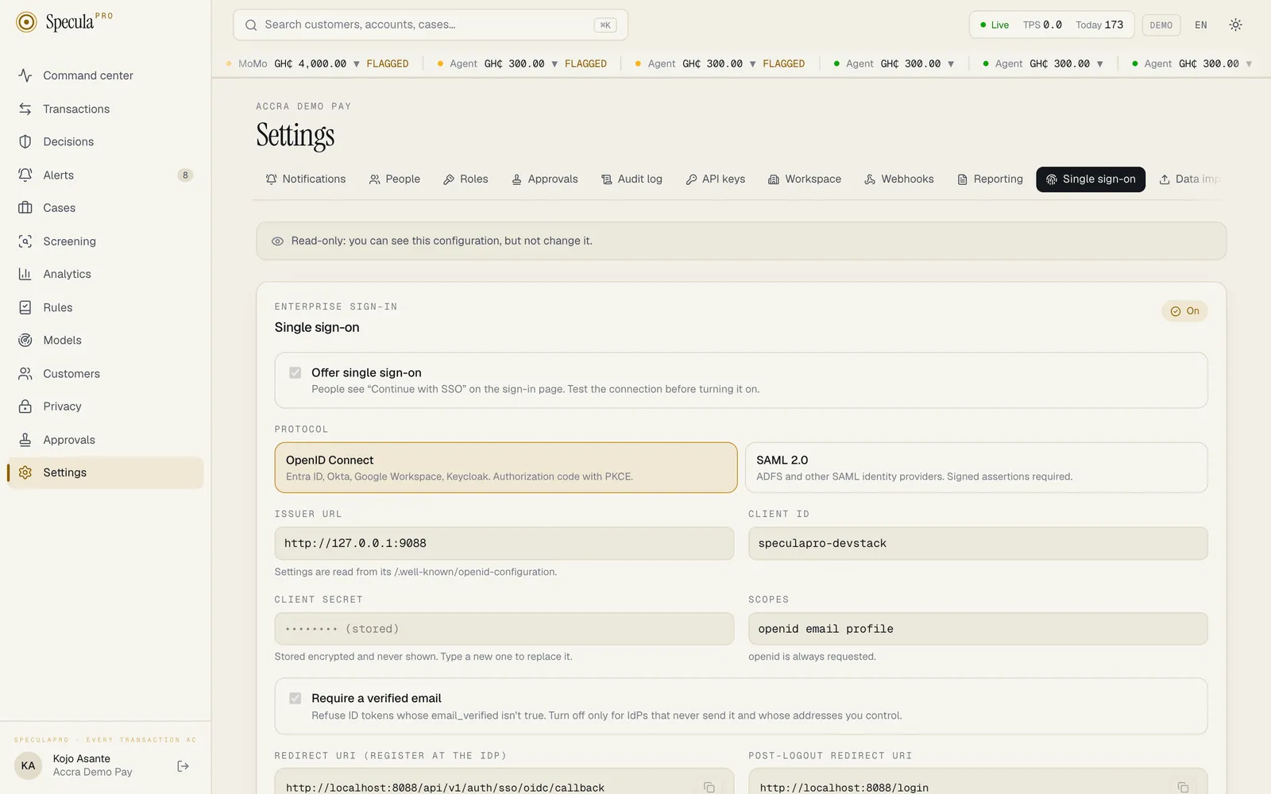Viewport: 1271px width, 794px height.
Task: Open Transactions in sidebar
Action: tap(105, 109)
